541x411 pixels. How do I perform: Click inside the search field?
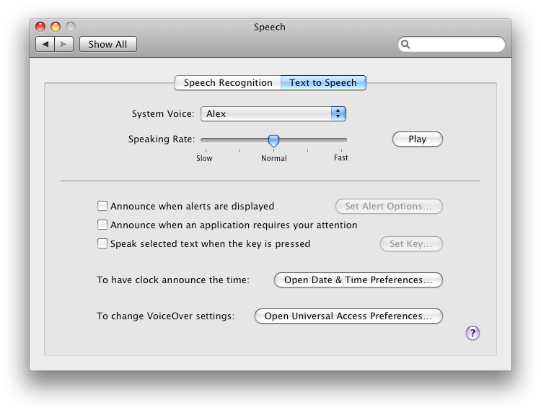point(456,44)
